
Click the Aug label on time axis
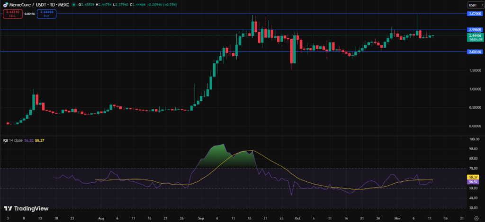click(x=101, y=219)
